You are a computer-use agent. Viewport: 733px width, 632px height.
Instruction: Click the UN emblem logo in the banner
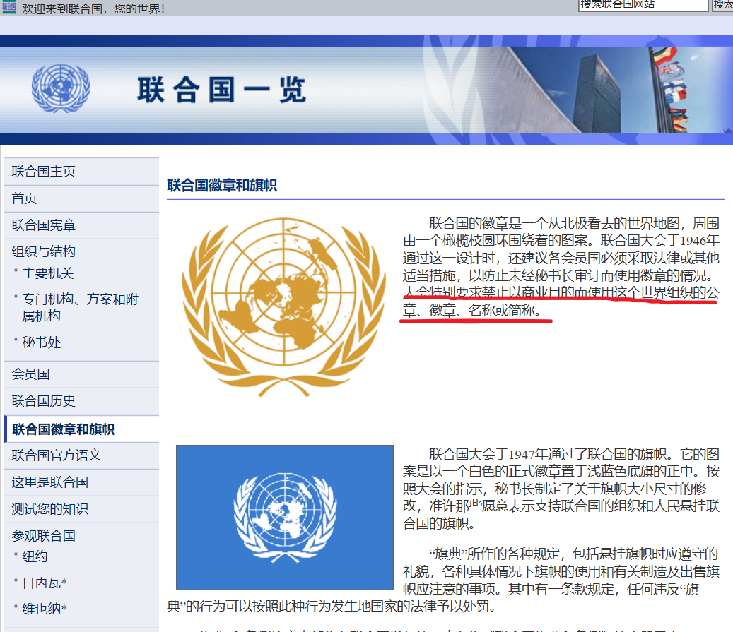point(61,88)
